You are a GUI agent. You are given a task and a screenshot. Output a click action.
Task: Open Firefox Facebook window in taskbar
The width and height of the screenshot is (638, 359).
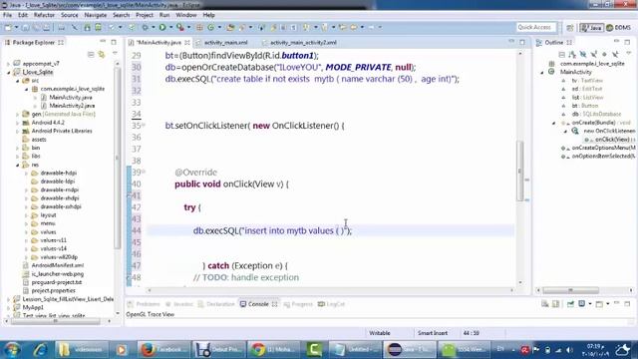tap(162, 350)
